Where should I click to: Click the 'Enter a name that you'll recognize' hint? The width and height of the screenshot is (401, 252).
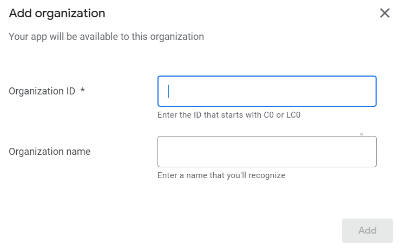[221, 175]
